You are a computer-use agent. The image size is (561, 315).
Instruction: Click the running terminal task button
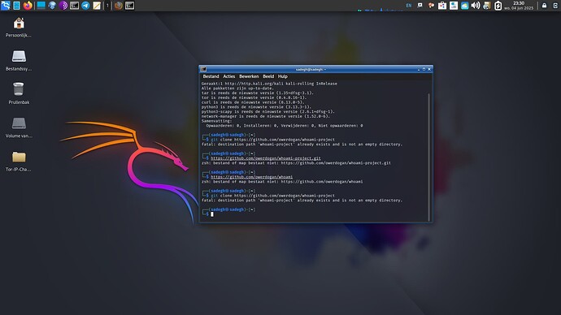click(129, 6)
